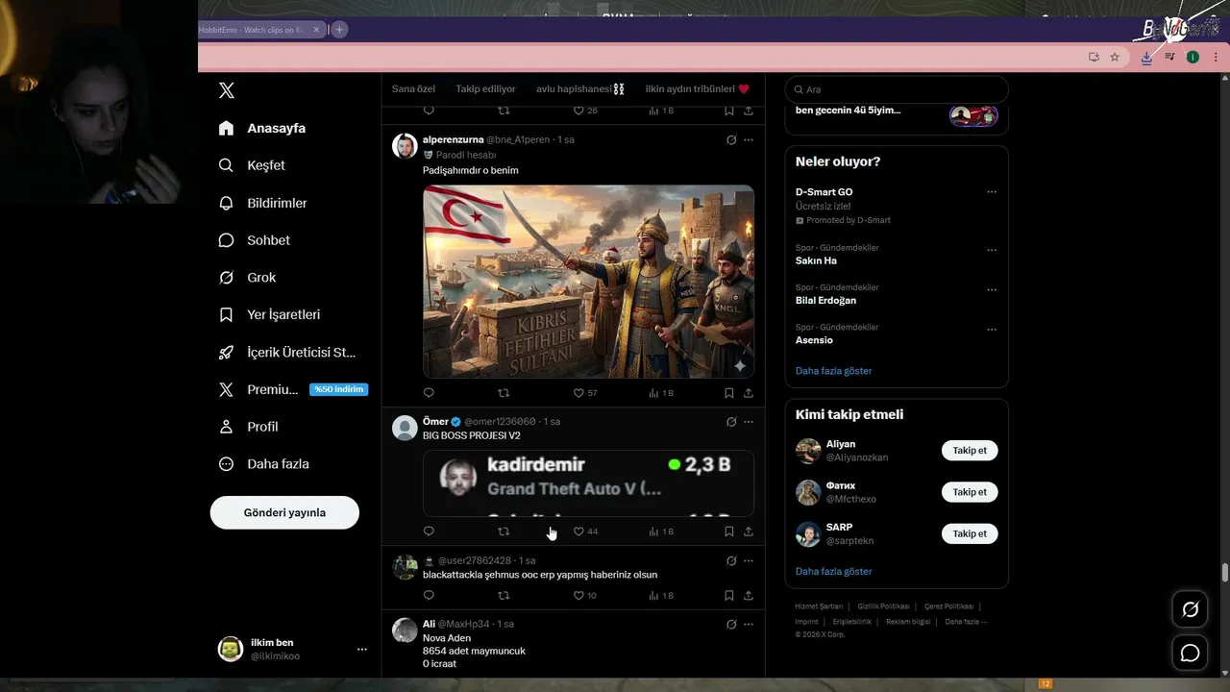The height and width of the screenshot is (692, 1230).
Task: Open Asensio trend options
Action: pyautogui.click(x=992, y=330)
